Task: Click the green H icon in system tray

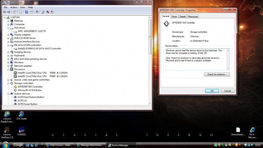Action: [216, 145]
